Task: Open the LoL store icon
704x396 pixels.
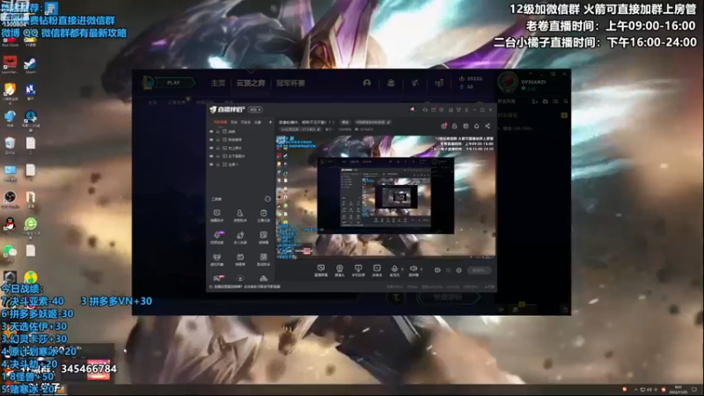Action: click(x=439, y=83)
